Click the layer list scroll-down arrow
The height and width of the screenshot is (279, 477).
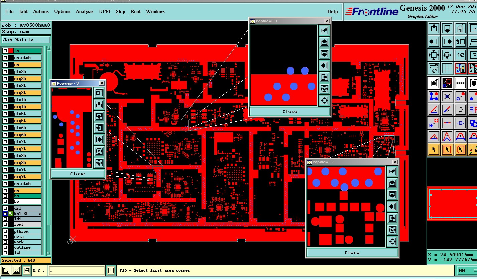click(48, 253)
